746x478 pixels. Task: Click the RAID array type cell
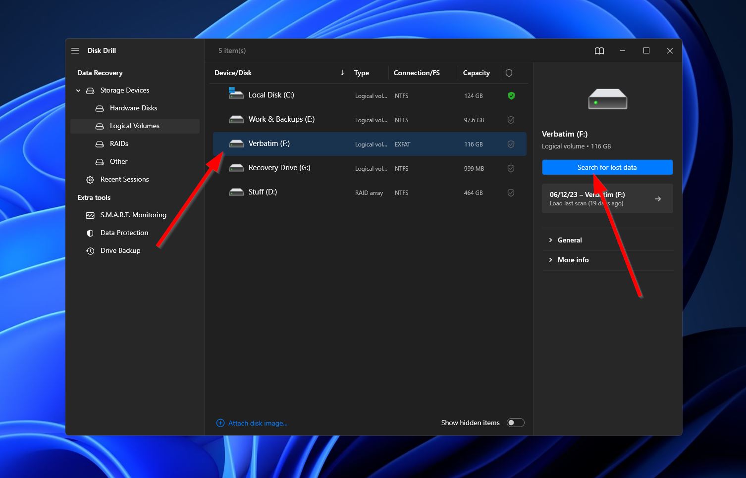[369, 193]
